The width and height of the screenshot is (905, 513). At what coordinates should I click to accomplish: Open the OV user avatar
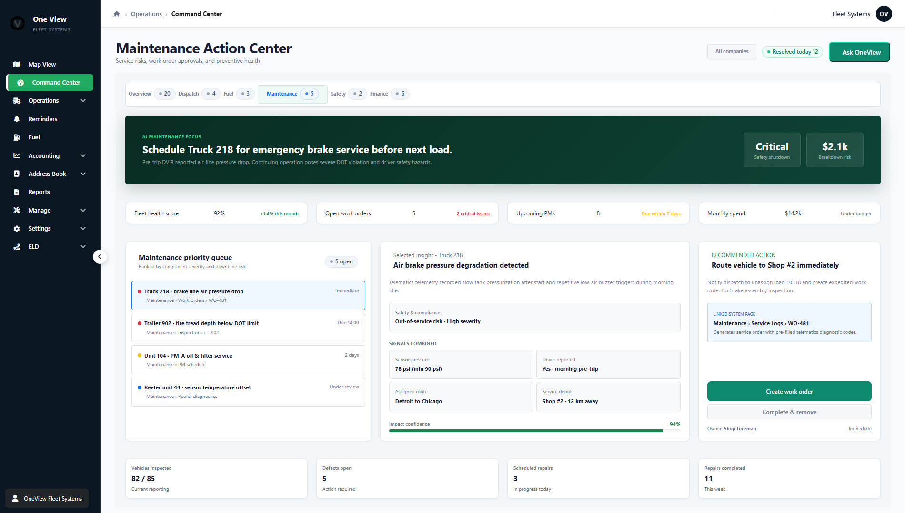pos(884,14)
